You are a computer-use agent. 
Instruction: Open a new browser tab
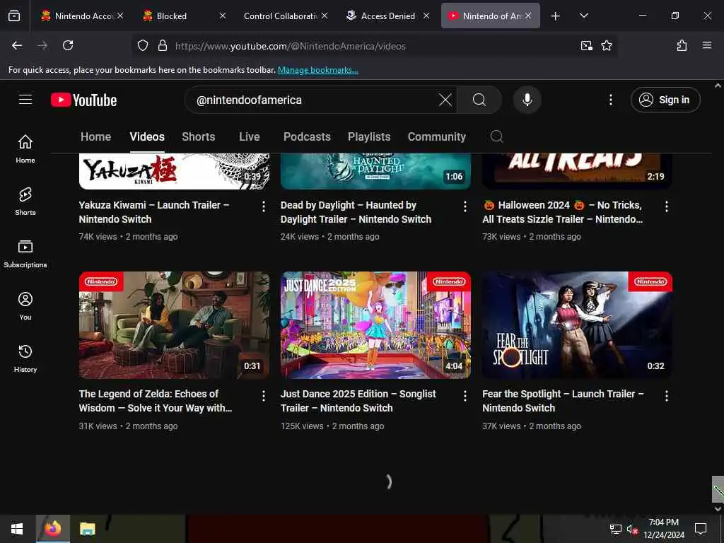pyautogui.click(x=556, y=16)
